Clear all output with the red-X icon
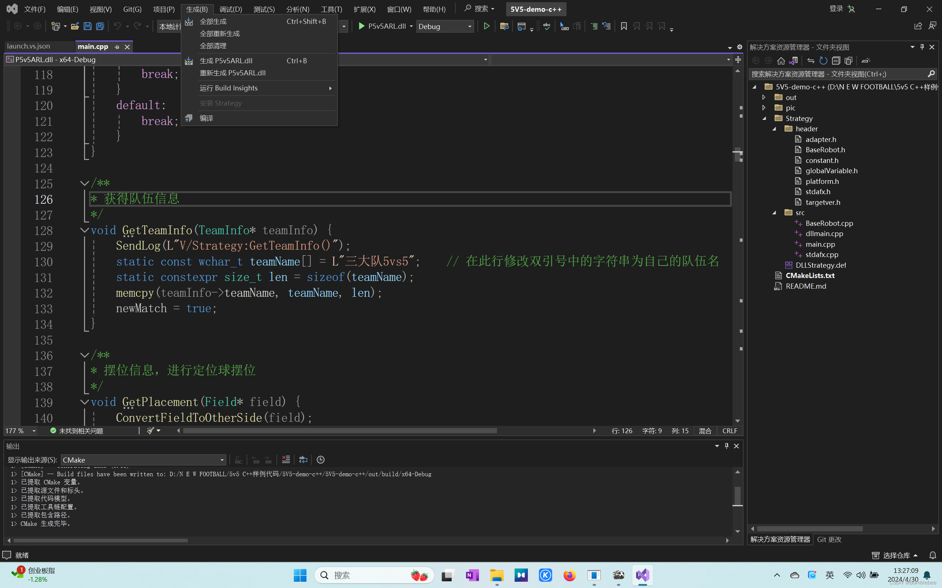 (x=286, y=460)
